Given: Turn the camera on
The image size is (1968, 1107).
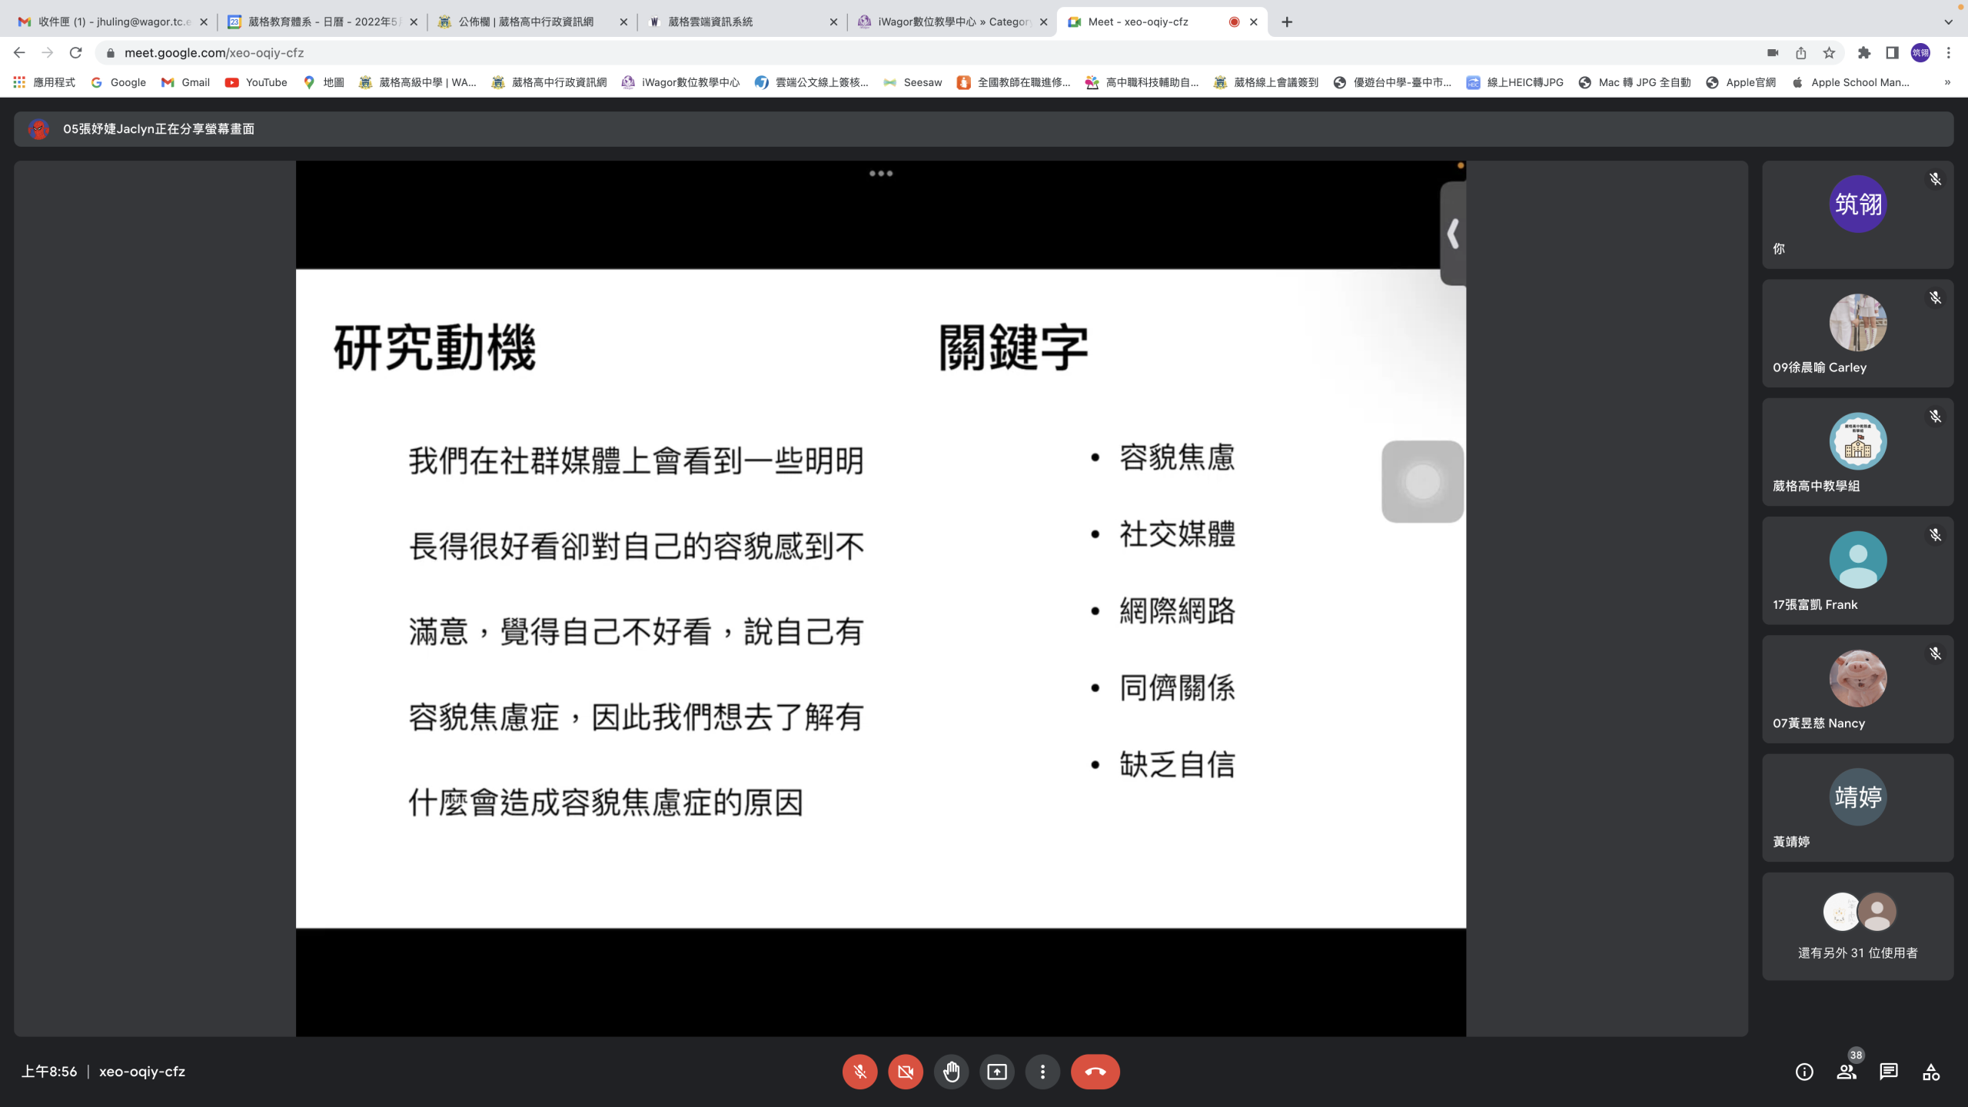Looking at the screenshot, I should coord(906,1072).
